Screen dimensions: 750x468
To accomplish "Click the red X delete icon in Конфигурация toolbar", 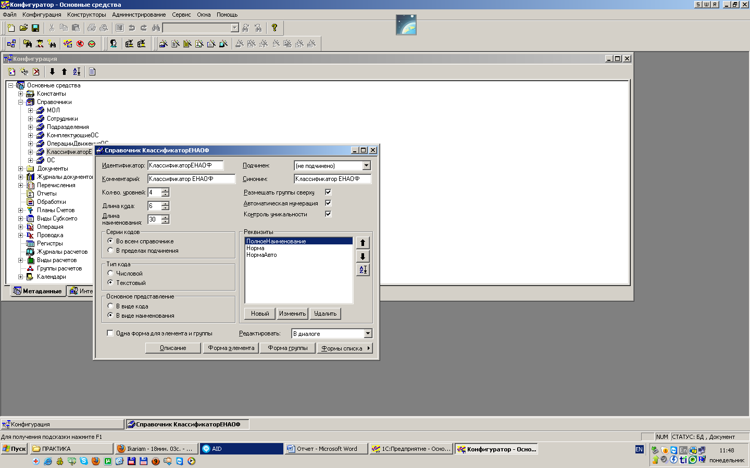I will coord(36,72).
